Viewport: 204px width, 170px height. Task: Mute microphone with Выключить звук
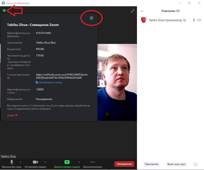point(12,162)
